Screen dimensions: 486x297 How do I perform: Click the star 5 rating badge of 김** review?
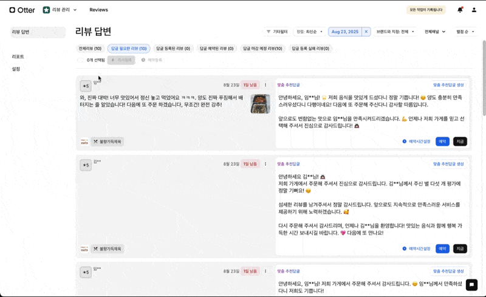(x=86, y=165)
